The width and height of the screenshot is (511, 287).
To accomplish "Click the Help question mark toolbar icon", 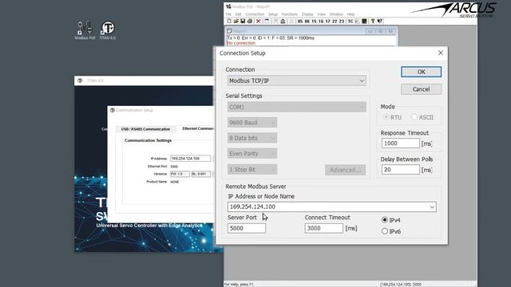I will (373, 22).
